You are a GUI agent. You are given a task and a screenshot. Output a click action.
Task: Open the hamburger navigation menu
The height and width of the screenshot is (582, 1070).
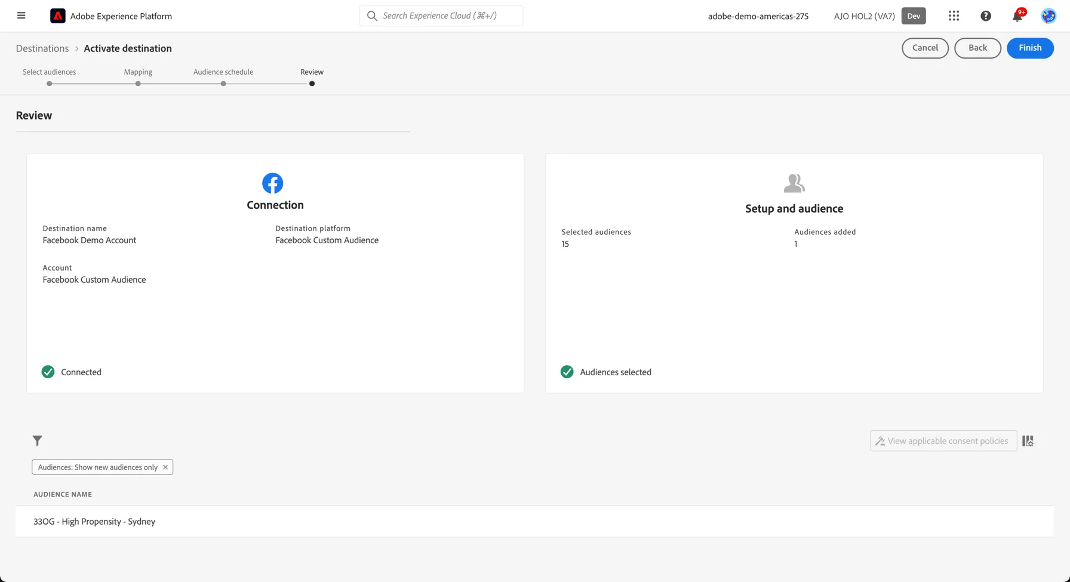tap(21, 16)
